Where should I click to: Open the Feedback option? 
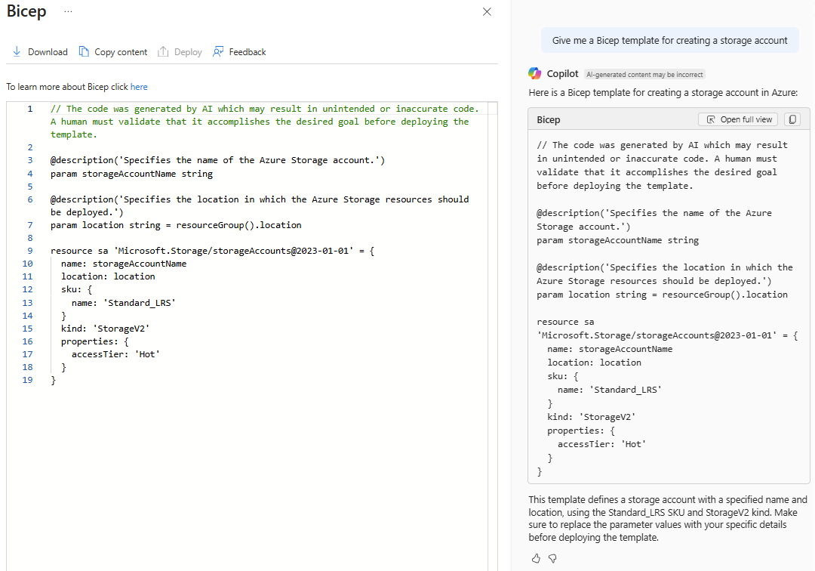239,52
